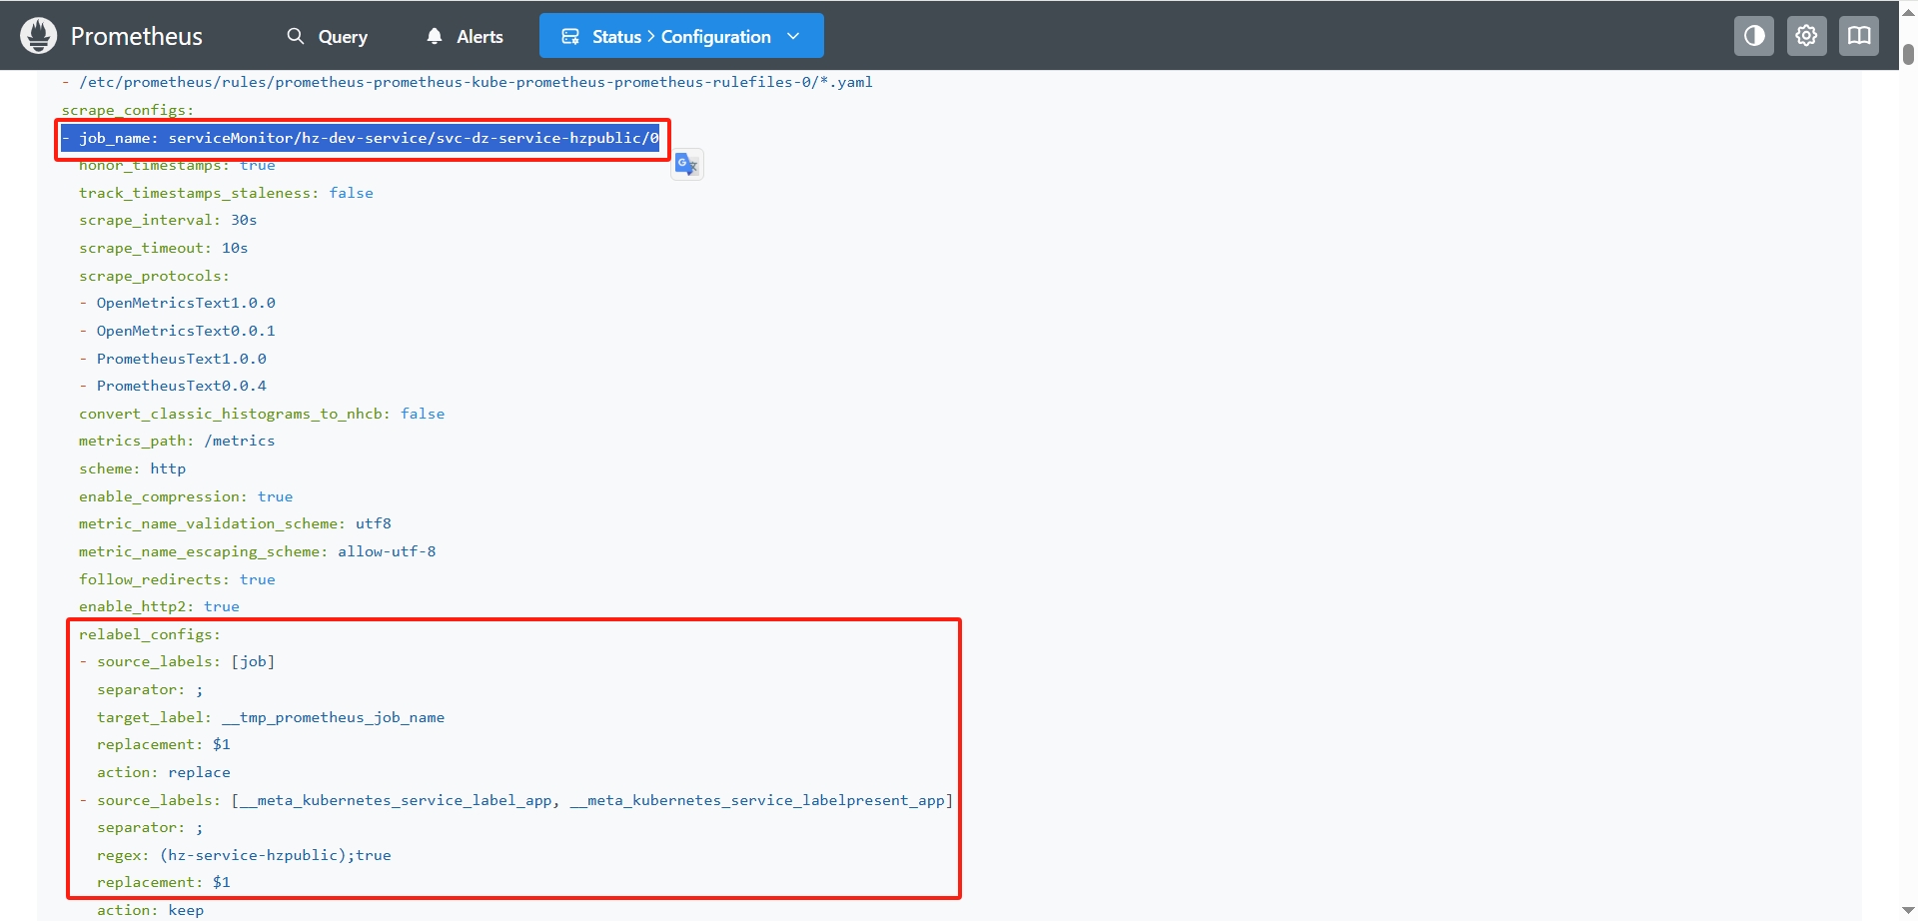Image resolution: width=1918 pixels, height=921 pixels.
Task: Click the server icon beside Status
Action: [570, 36]
